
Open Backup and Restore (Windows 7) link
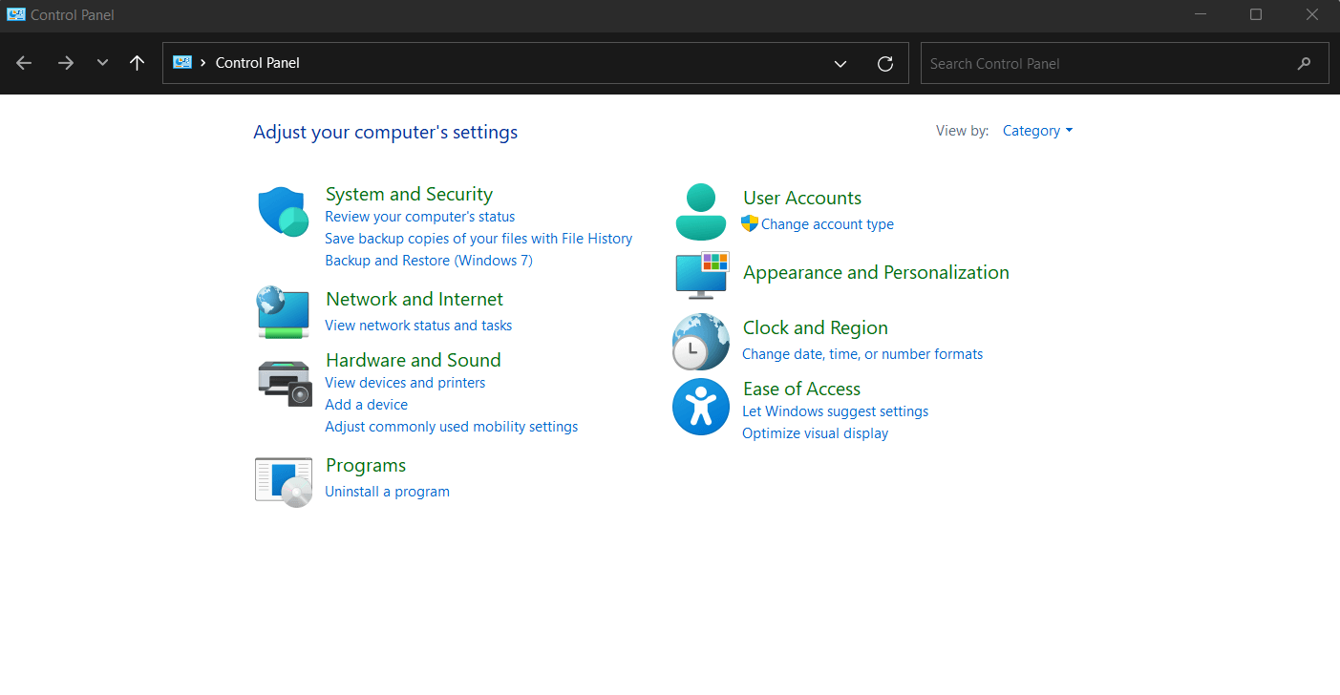coord(429,261)
